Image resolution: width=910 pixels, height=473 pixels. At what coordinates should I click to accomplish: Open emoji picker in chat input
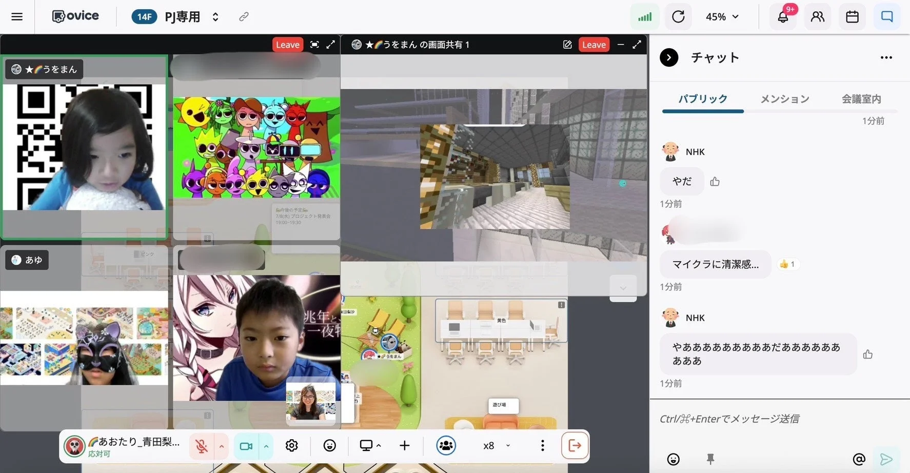[673, 459]
